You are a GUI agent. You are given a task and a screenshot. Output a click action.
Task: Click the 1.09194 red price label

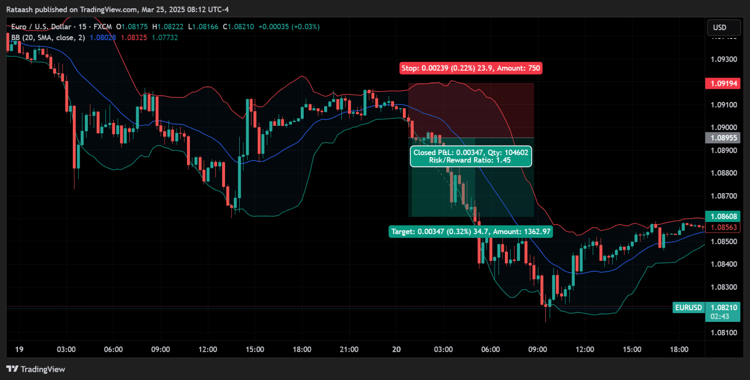click(723, 83)
